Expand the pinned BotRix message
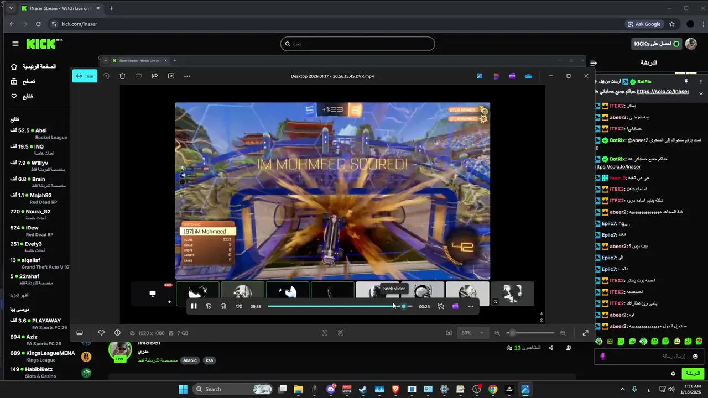This screenshot has height=398, width=708. click(701, 93)
